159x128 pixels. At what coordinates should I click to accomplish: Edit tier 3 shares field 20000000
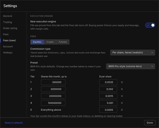coord(53,96)
